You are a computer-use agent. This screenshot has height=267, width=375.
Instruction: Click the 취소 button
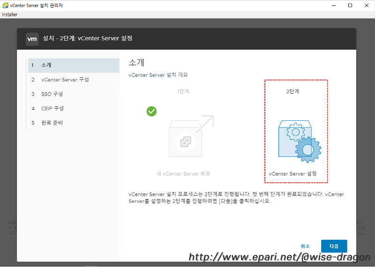pyautogui.click(x=305, y=246)
